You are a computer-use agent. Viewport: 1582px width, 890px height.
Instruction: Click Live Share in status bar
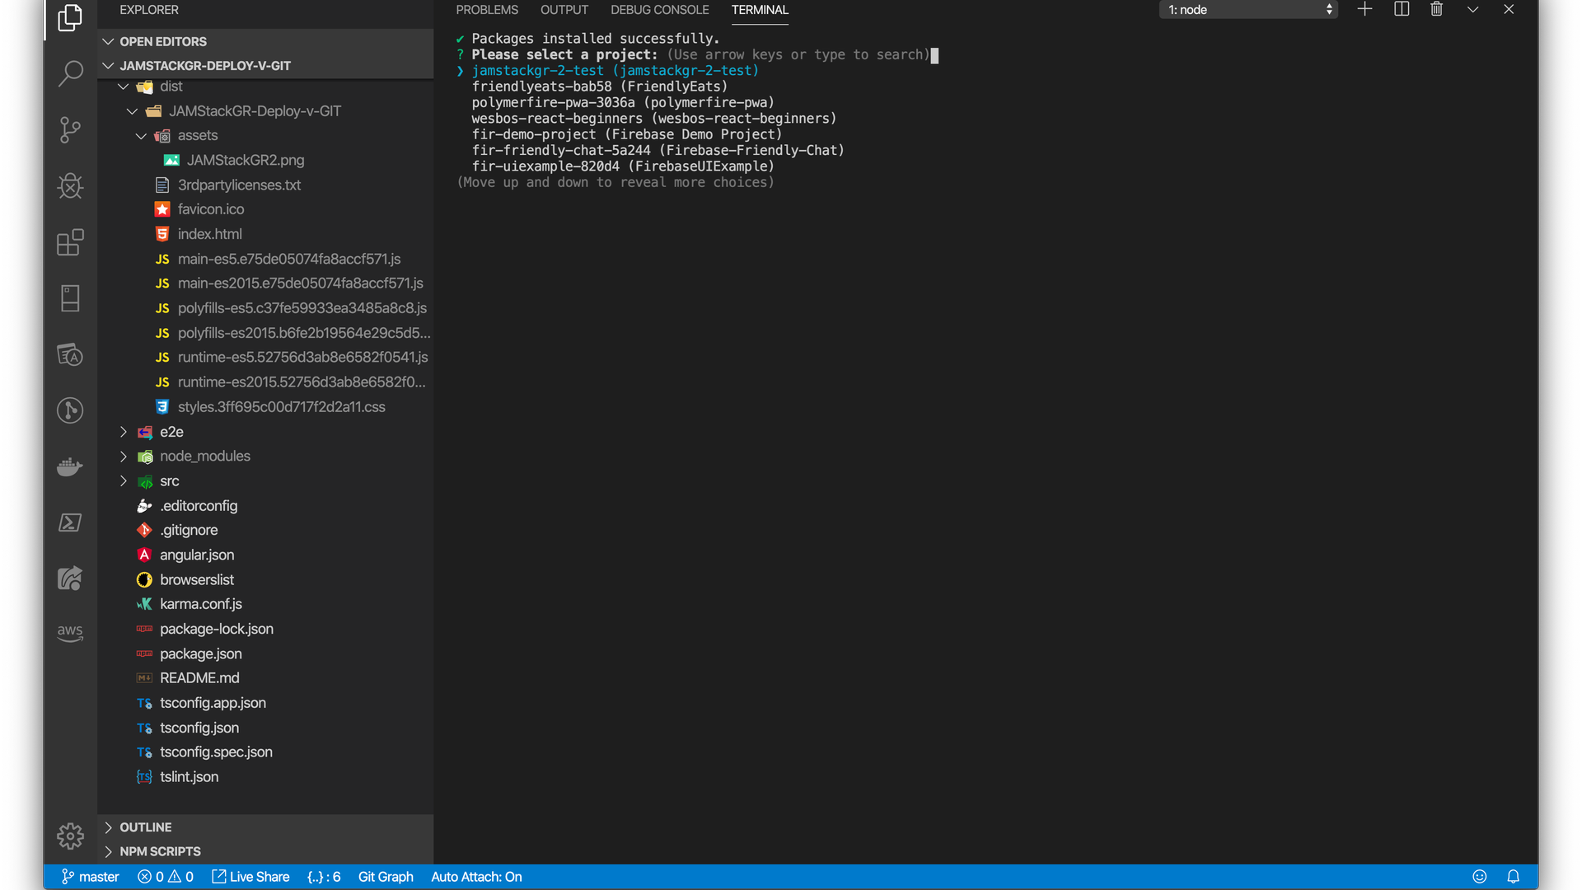[x=251, y=877]
